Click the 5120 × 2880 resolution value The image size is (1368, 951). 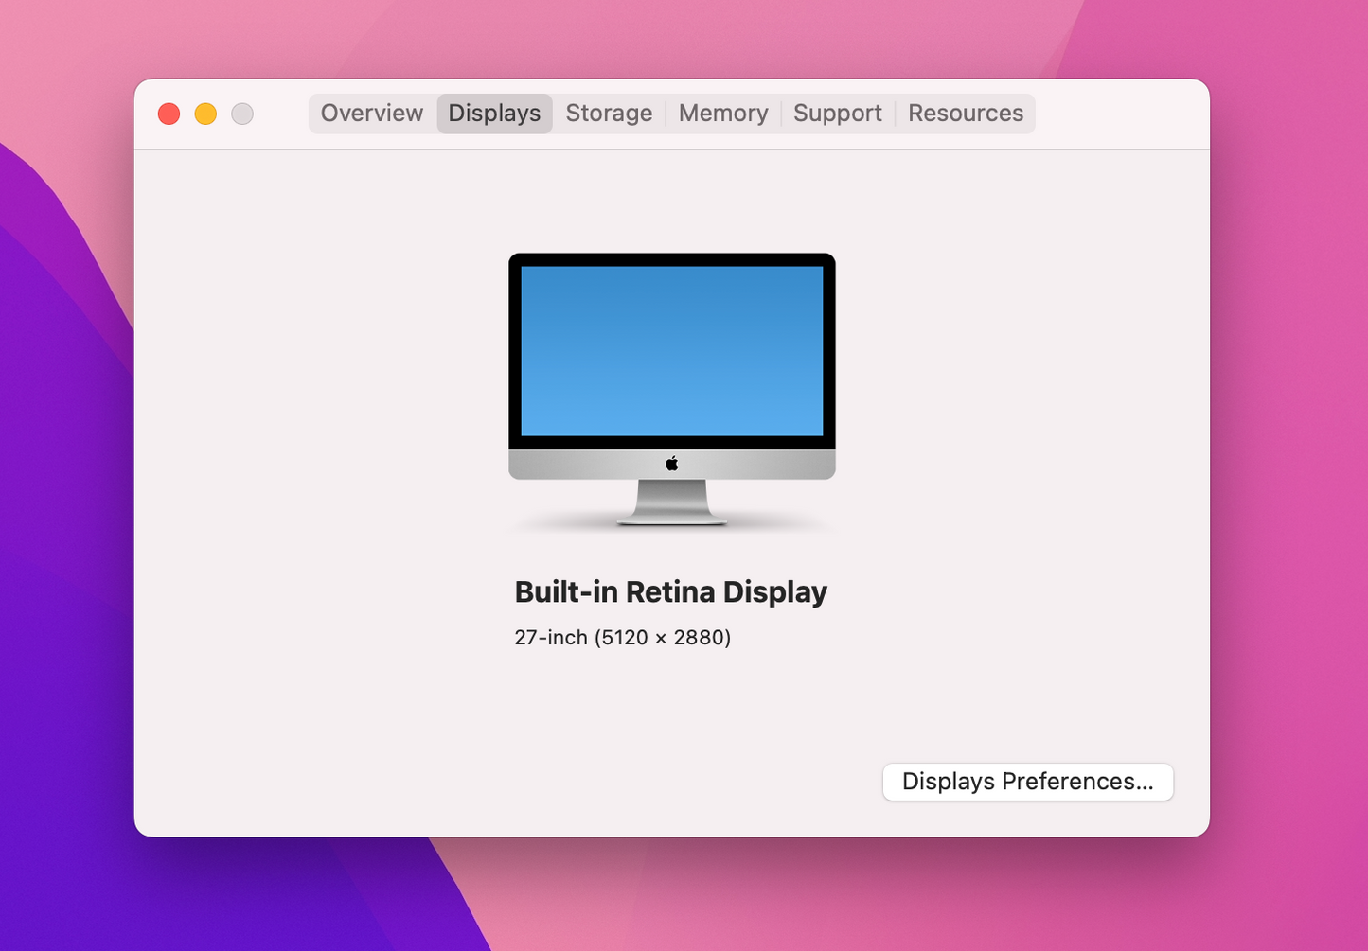(x=663, y=637)
